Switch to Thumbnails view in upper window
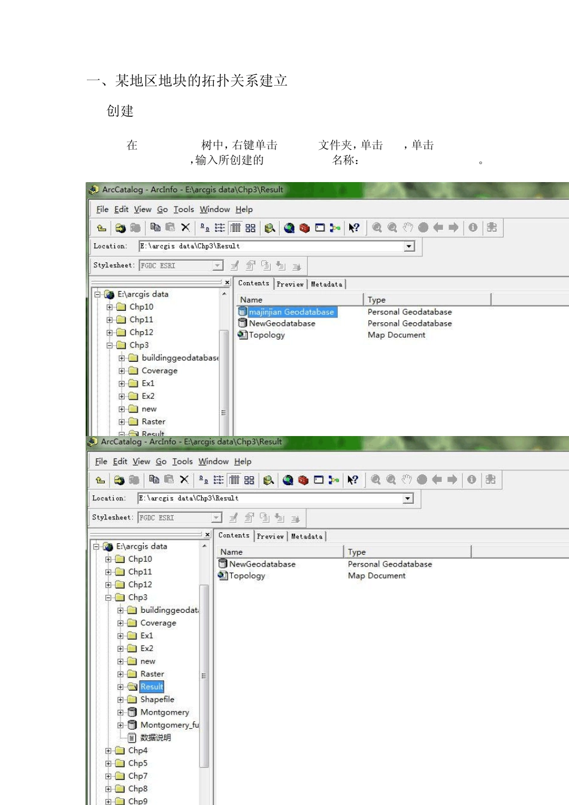The height and width of the screenshot is (805, 569). 250,228
